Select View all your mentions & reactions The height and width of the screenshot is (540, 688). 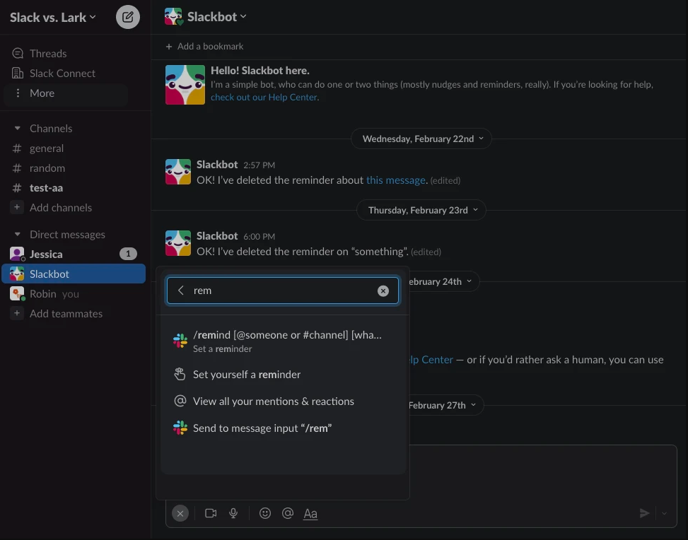[x=273, y=401]
